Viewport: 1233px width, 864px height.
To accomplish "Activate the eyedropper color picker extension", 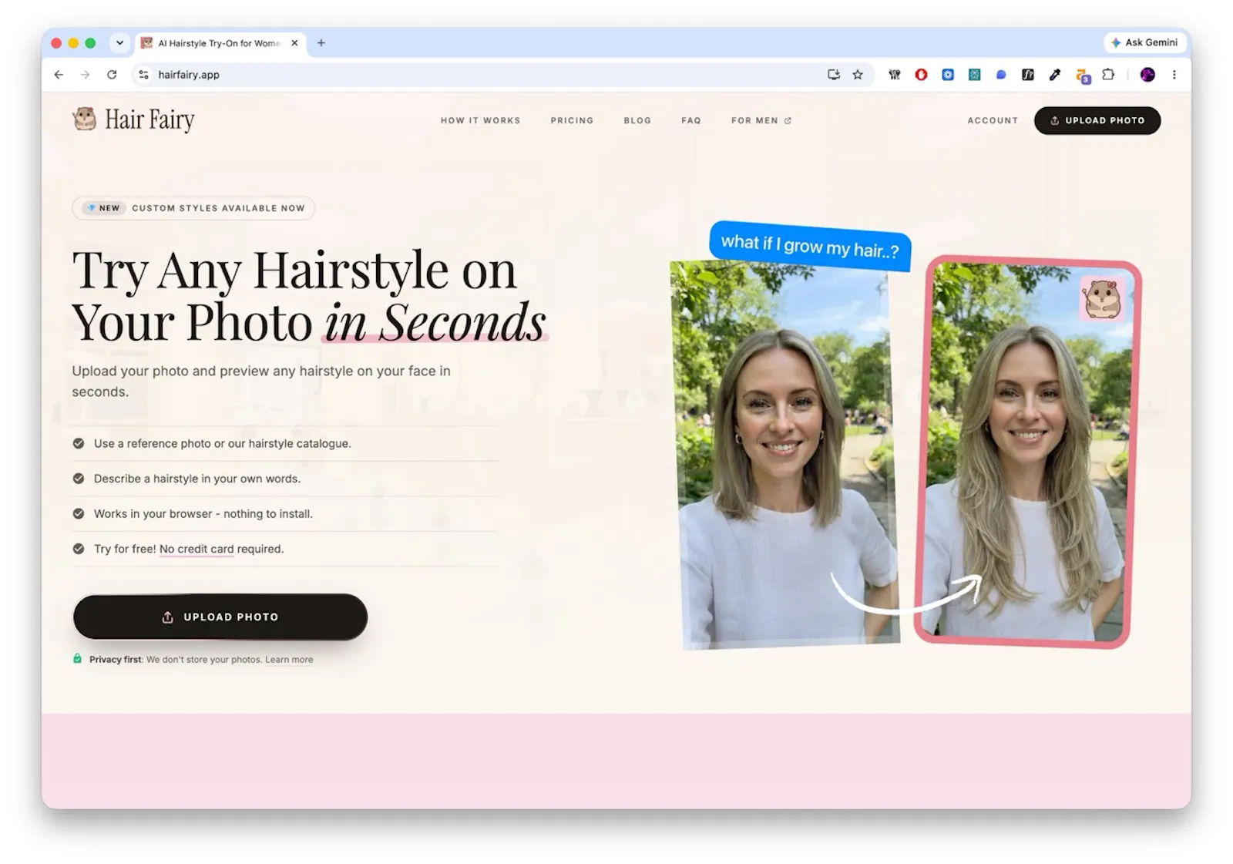I will click(1054, 75).
